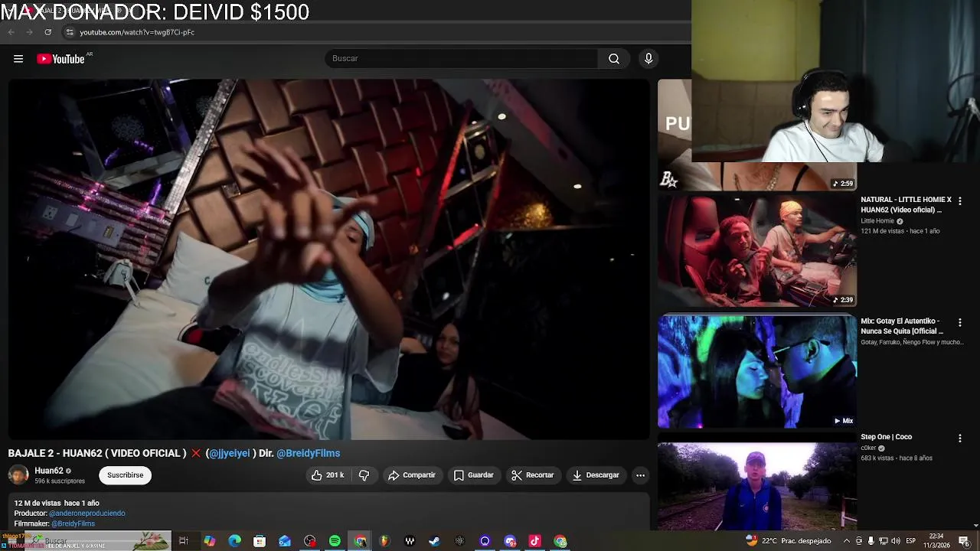The width and height of the screenshot is (980, 551).
Task: Click the page vertical scrollbar down arrow
Action: tap(975, 526)
